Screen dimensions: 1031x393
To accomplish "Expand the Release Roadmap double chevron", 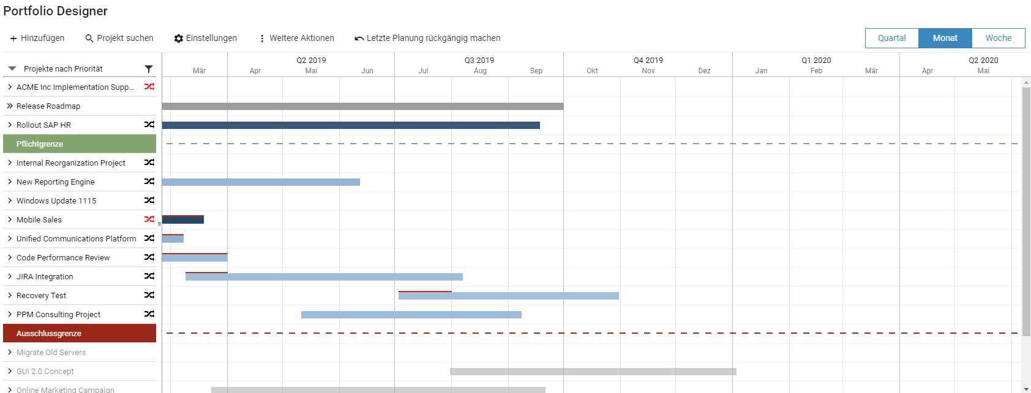I will pyautogui.click(x=10, y=106).
